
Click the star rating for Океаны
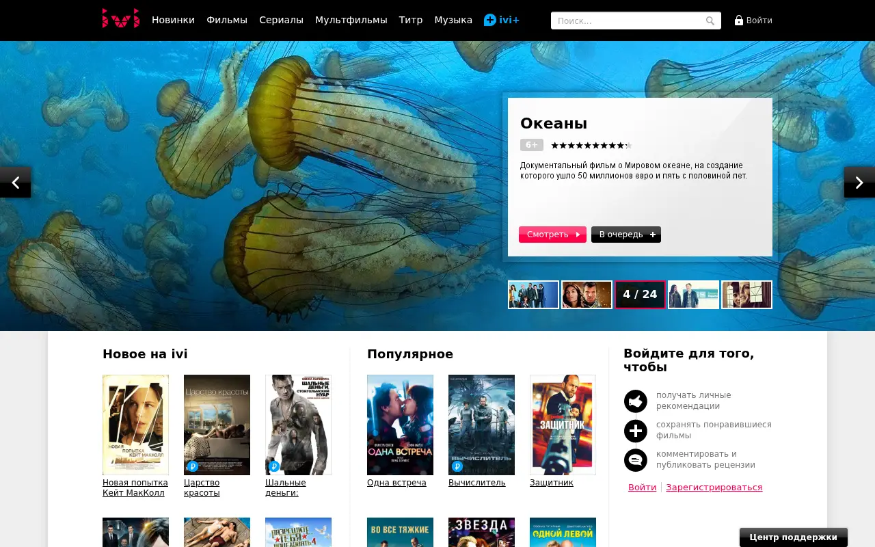[591, 145]
